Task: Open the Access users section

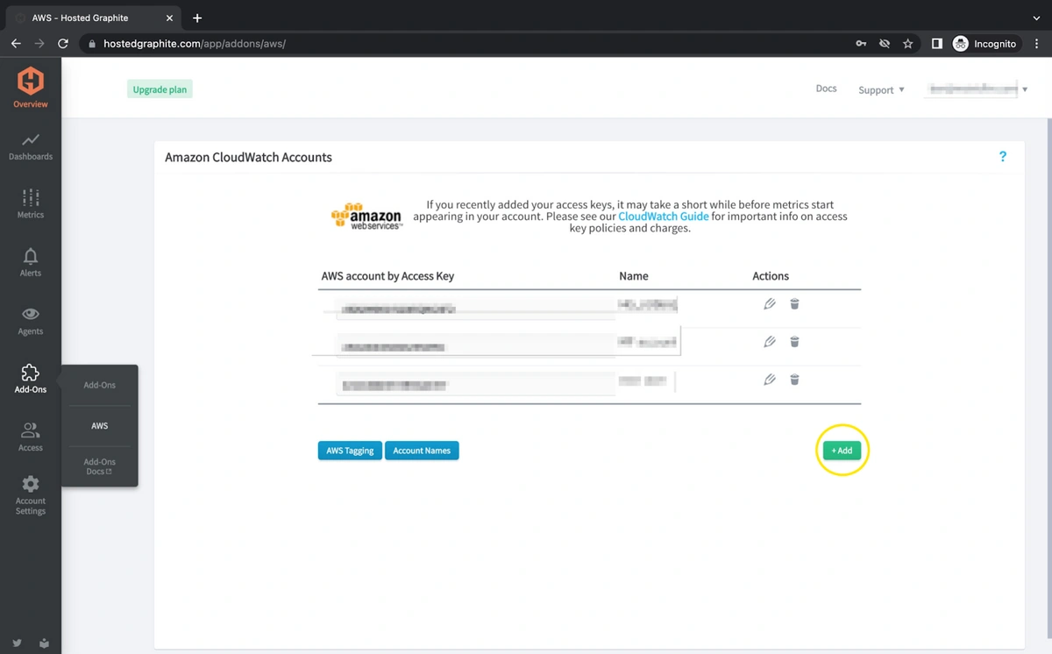Action: (x=31, y=437)
